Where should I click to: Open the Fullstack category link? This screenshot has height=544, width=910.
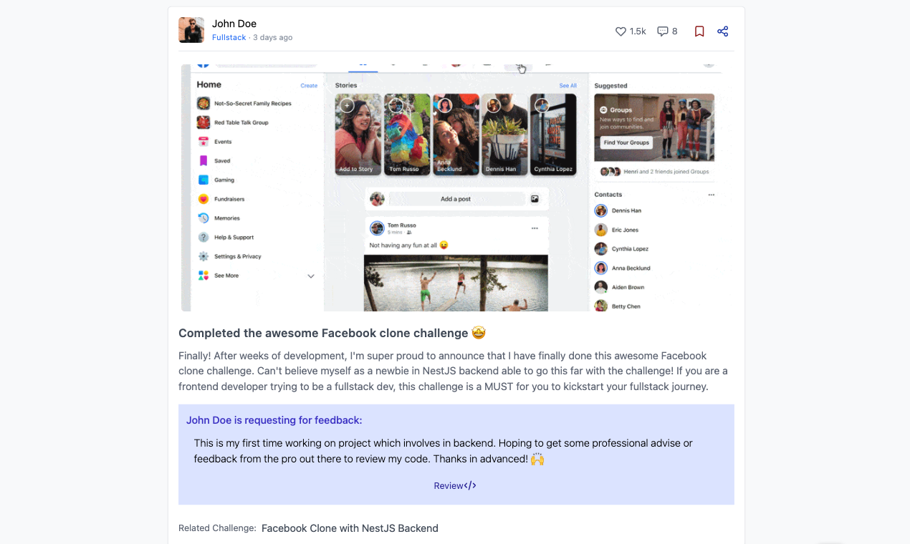[x=229, y=37]
